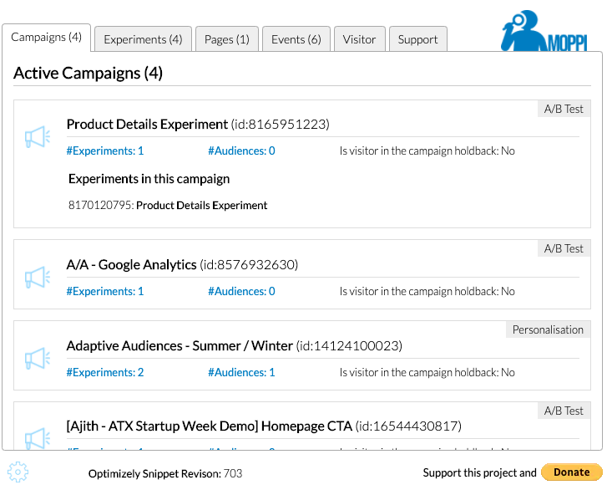
Task: Click Support this project and text
Action: 479,472
